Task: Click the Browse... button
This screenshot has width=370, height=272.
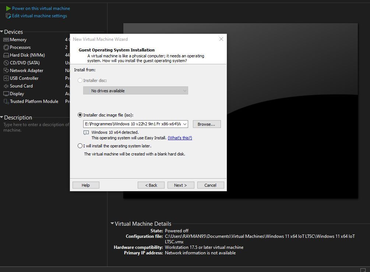Action: [207, 124]
